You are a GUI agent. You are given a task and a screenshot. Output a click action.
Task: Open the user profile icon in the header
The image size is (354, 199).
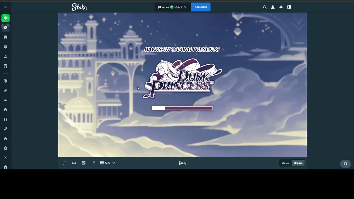(x=273, y=7)
